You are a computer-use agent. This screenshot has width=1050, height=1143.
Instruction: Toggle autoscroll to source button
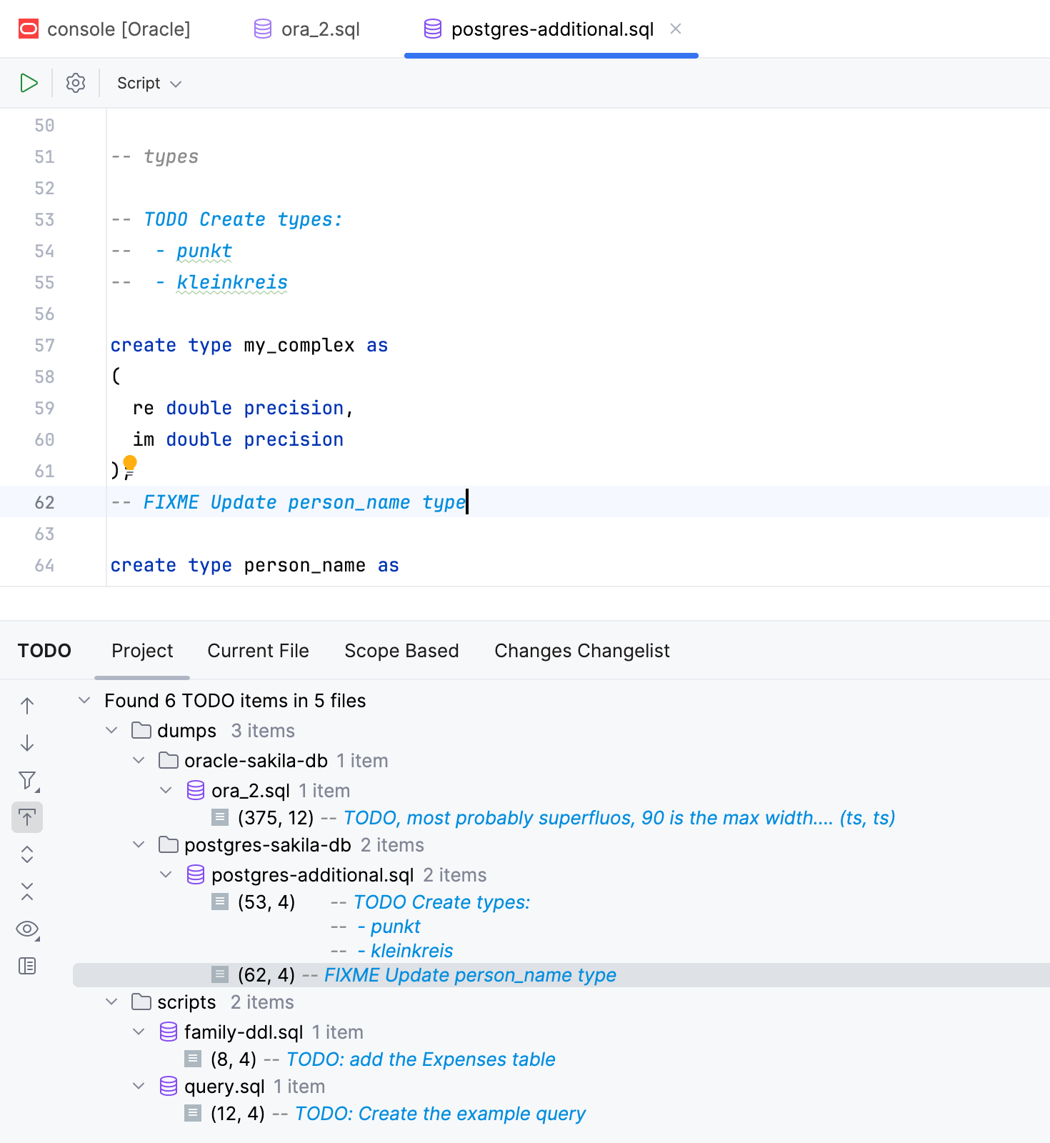pyautogui.click(x=27, y=817)
